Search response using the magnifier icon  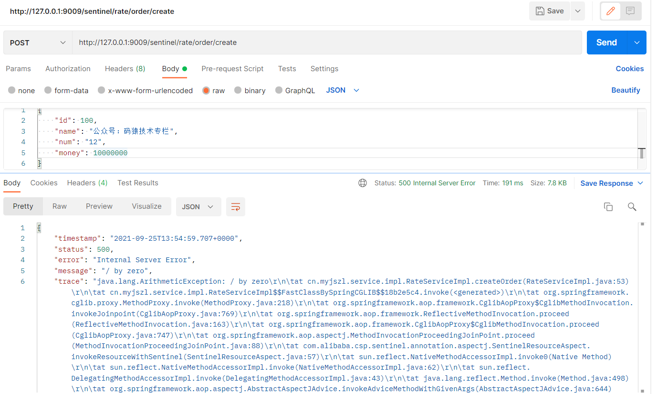[x=632, y=207]
